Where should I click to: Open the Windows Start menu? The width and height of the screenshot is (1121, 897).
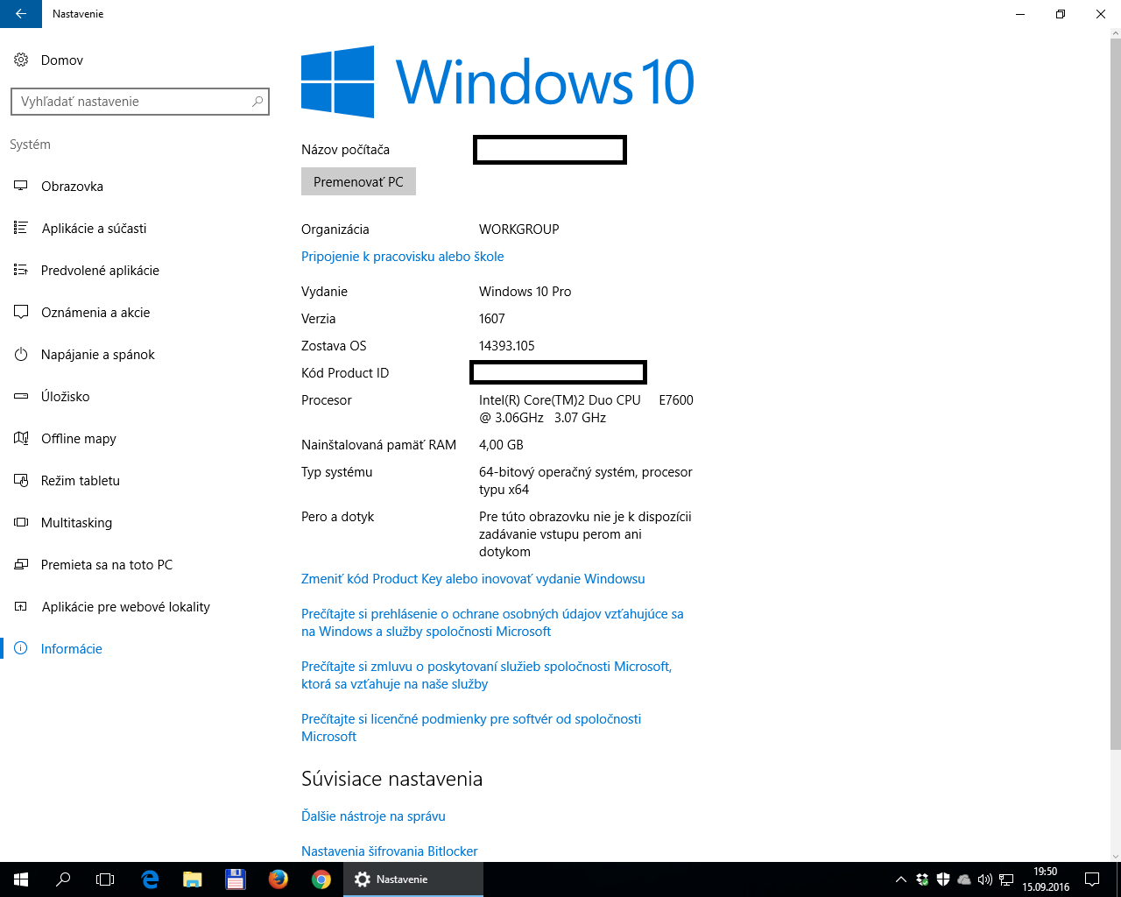coord(21,879)
